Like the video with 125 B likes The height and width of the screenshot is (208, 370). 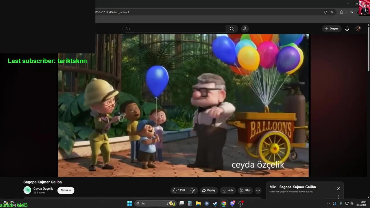pyautogui.click(x=179, y=190)
